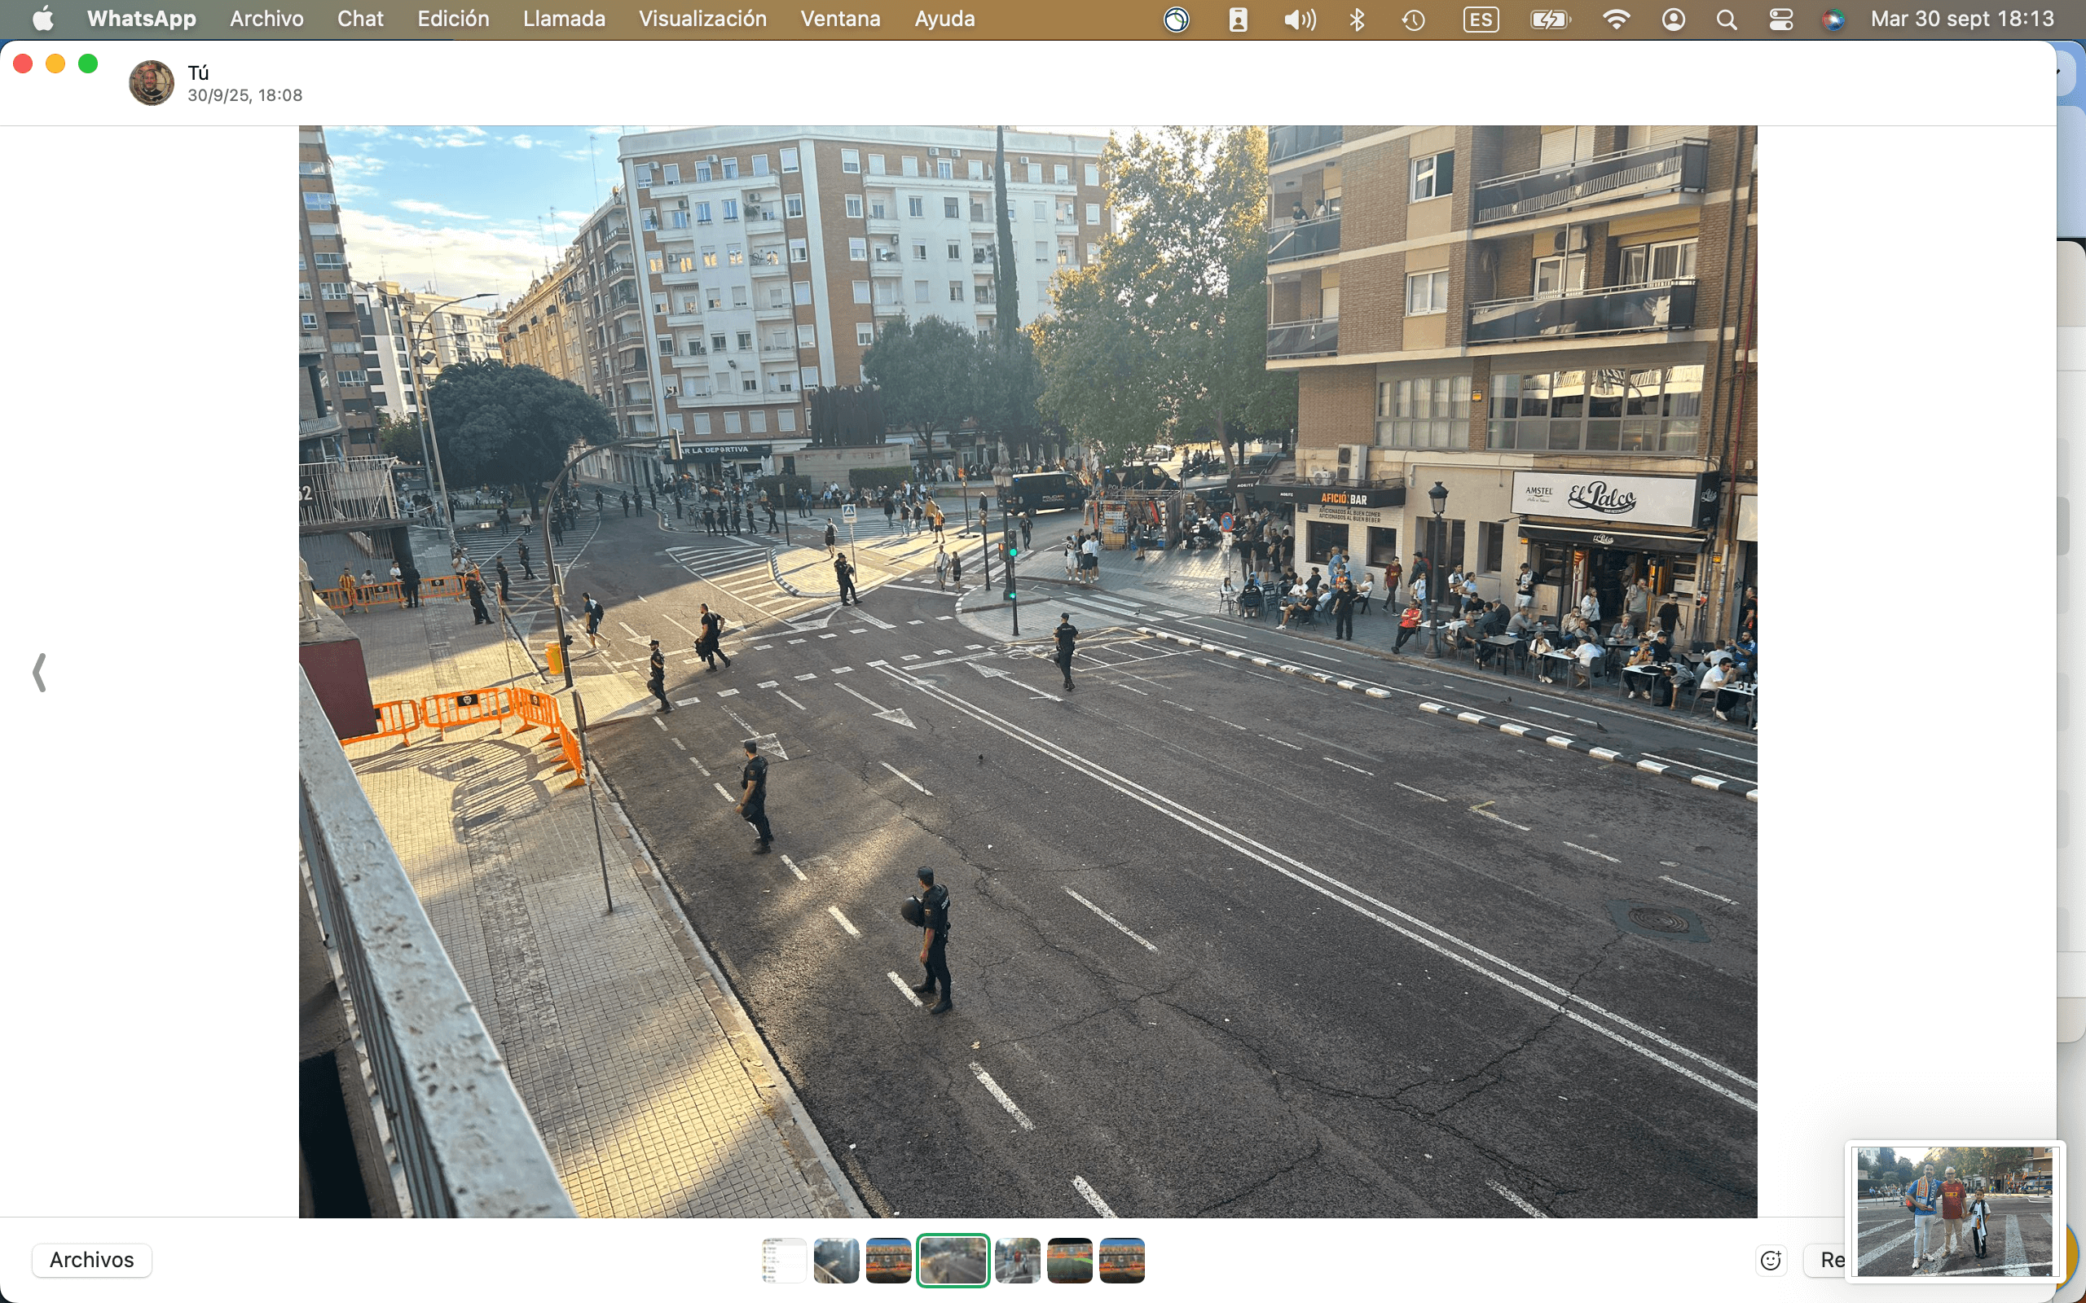Open macOS Control Center icon
Viewport: 2086px width, 1303px height.
1781,19
